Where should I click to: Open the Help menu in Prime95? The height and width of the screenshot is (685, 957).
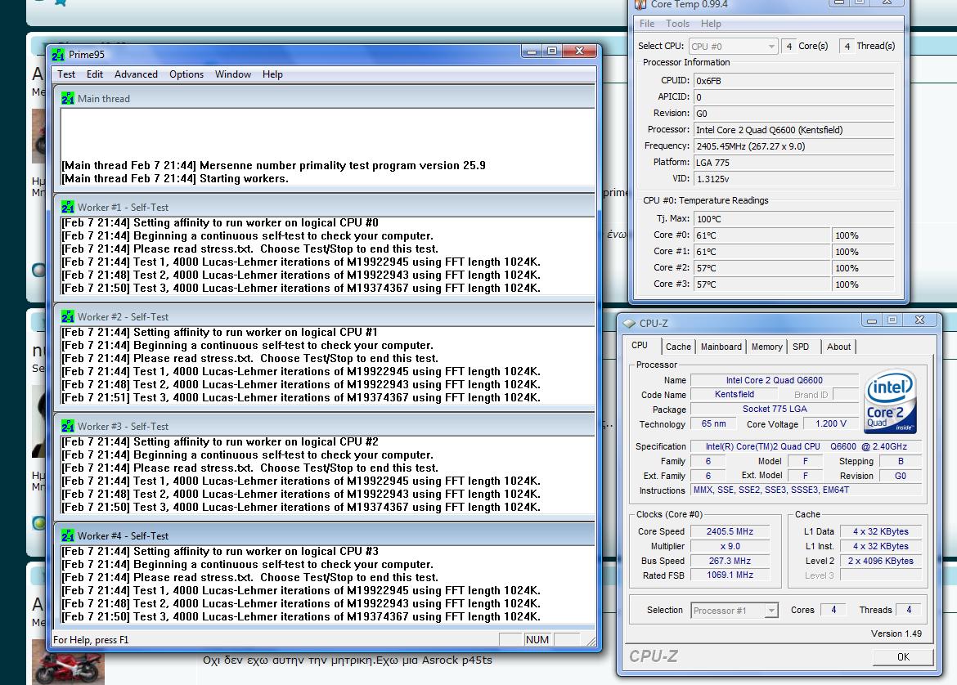(x=273, y=74)
